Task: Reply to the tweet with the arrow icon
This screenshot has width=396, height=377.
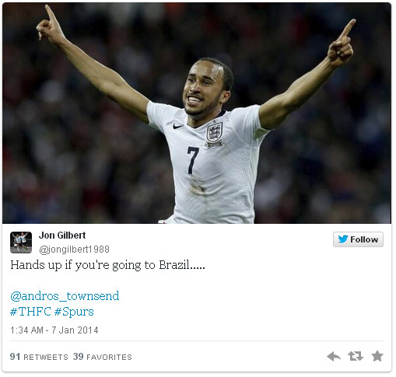Action: coord(334,357)
